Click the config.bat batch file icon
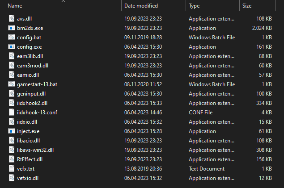This screenshot has height=188, width=284. 12,38
